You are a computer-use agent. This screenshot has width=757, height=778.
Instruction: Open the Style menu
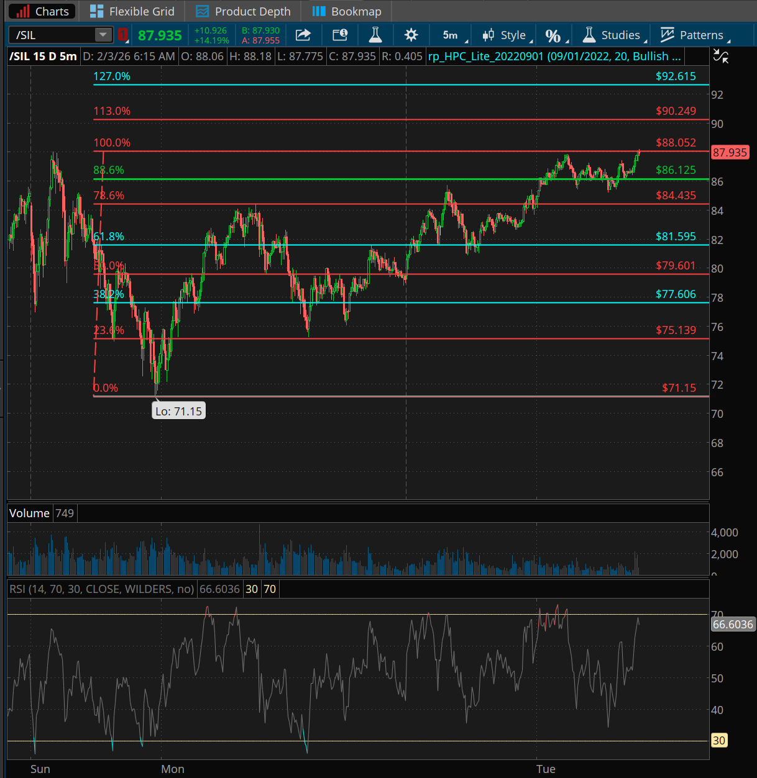tap(506, 35)
